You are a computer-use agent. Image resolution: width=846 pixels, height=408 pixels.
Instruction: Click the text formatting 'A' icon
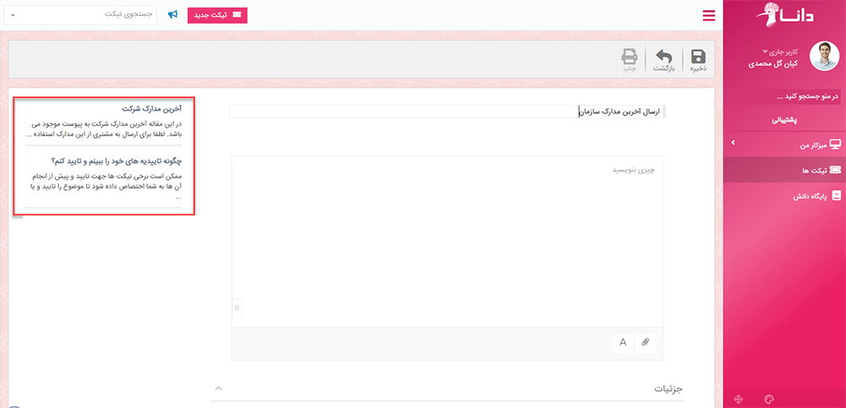[x=623, y=342]
